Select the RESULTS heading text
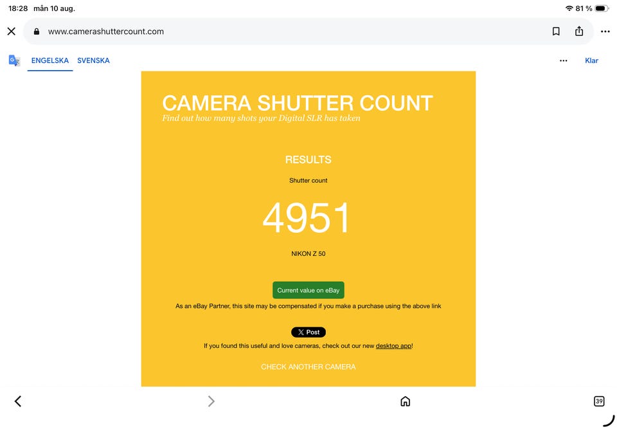This screenshot has width=617, height=429. point(308,160)
